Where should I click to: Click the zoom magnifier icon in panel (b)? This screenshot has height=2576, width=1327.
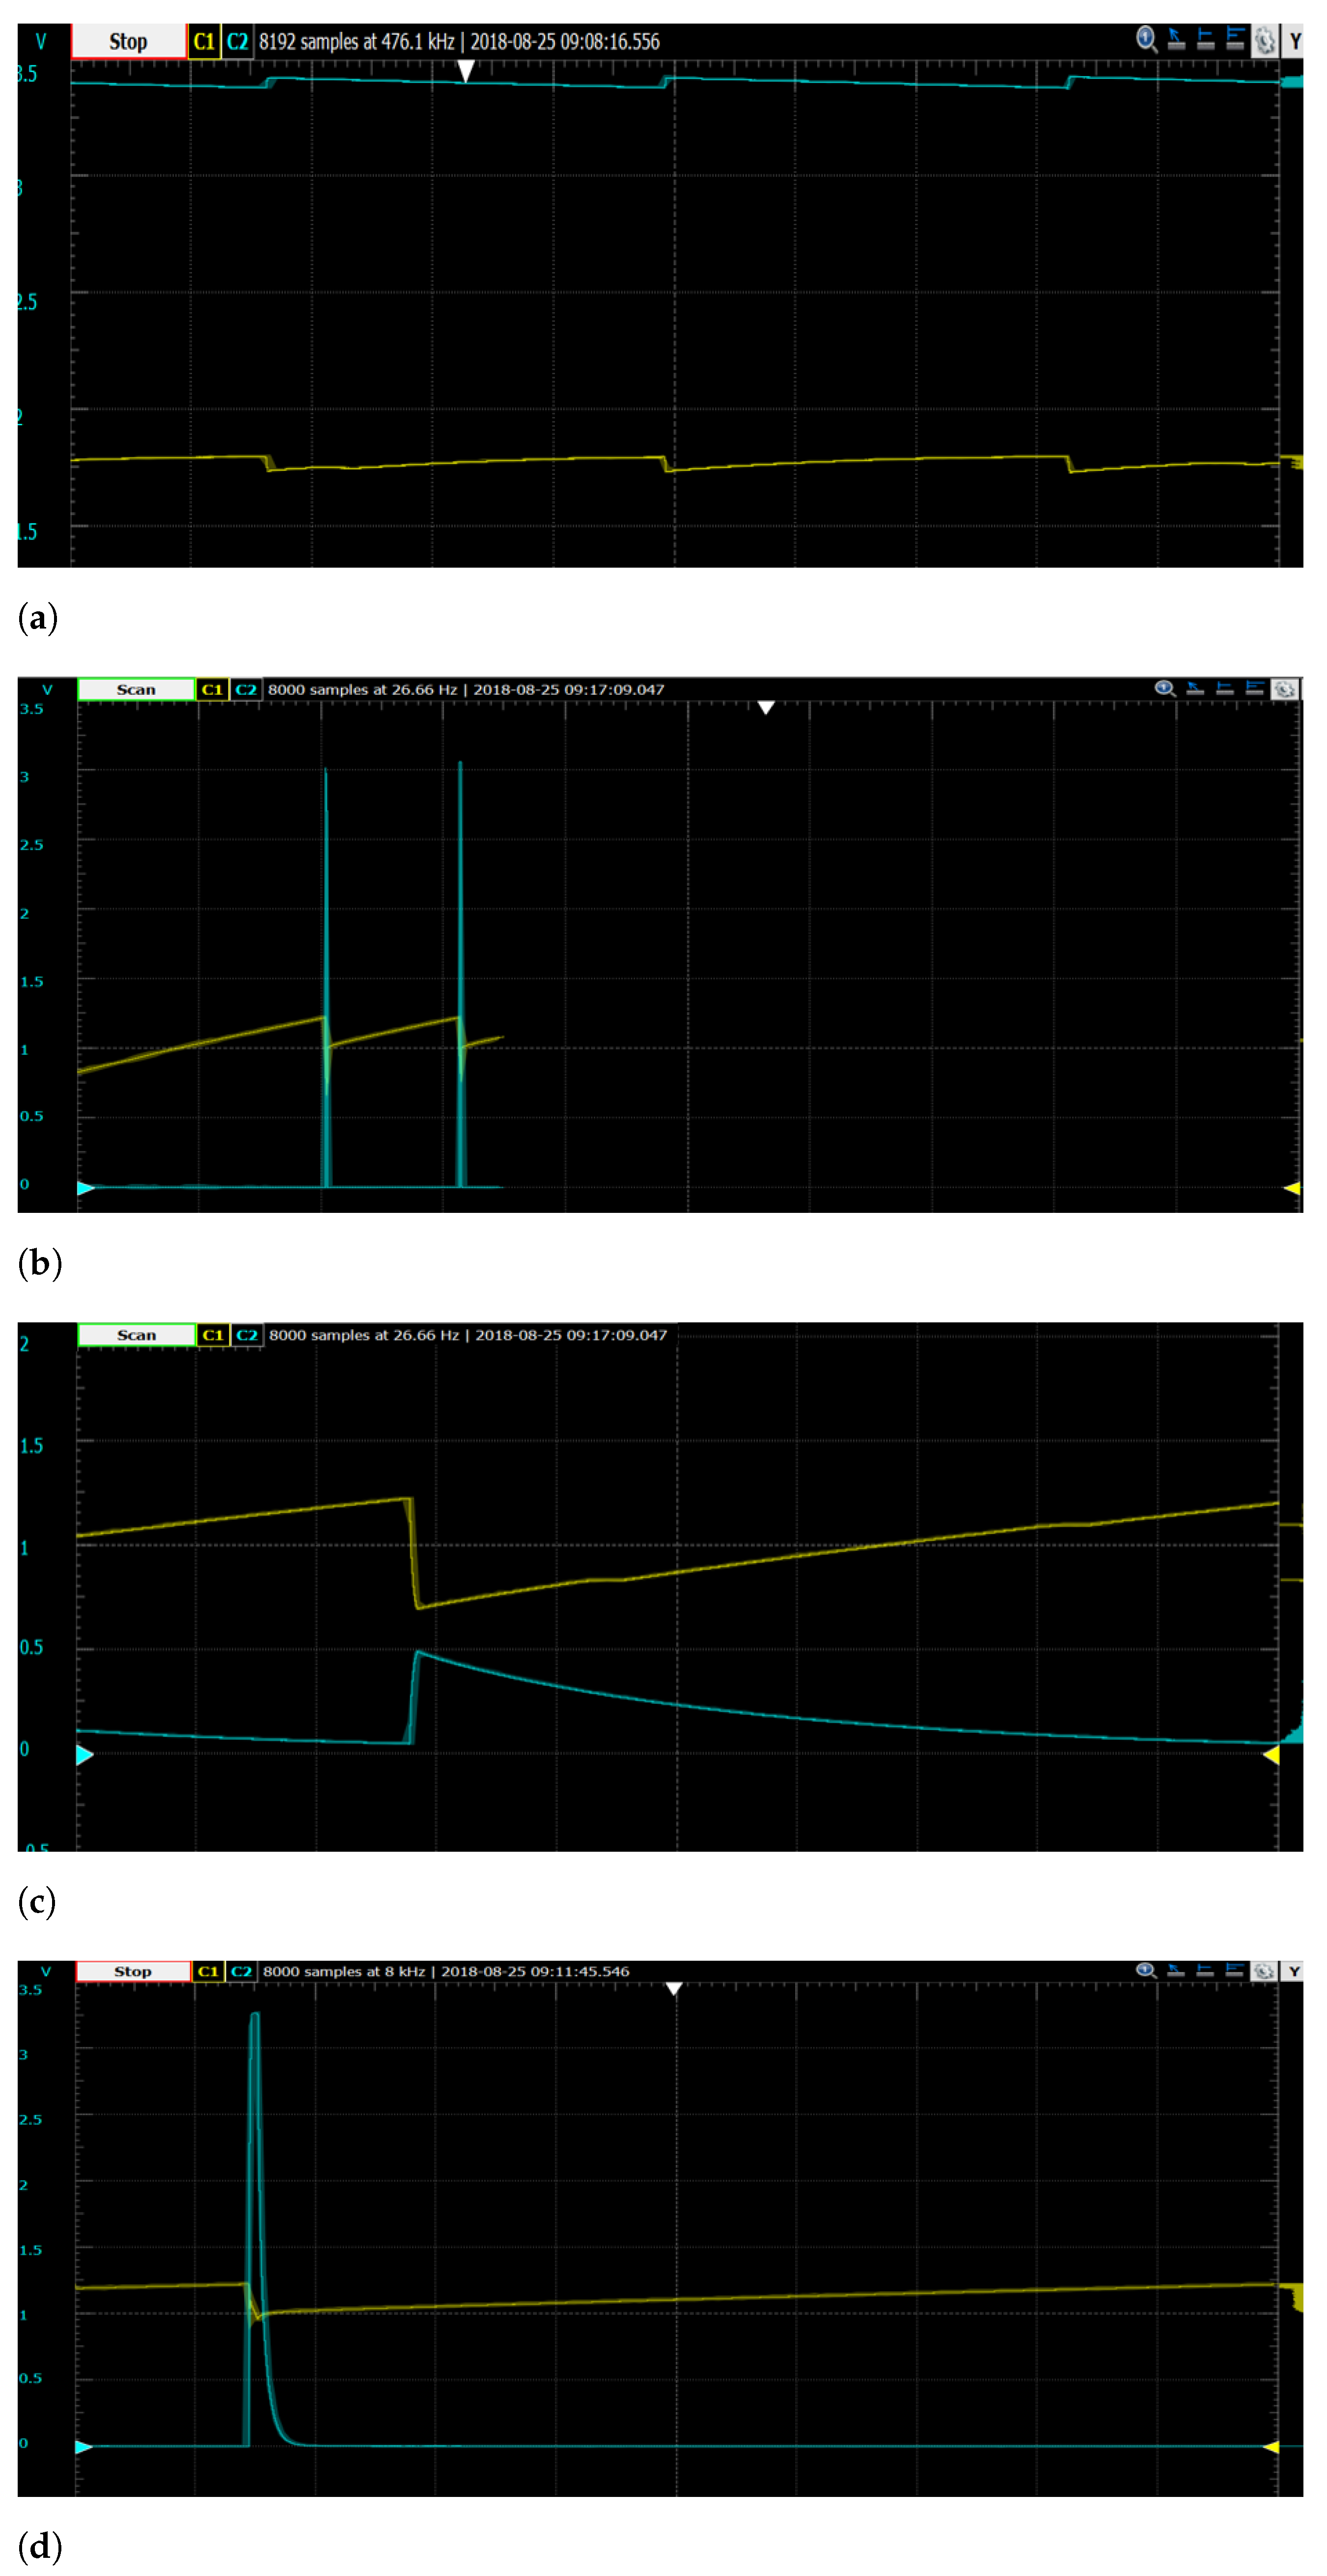[1164, 689]
